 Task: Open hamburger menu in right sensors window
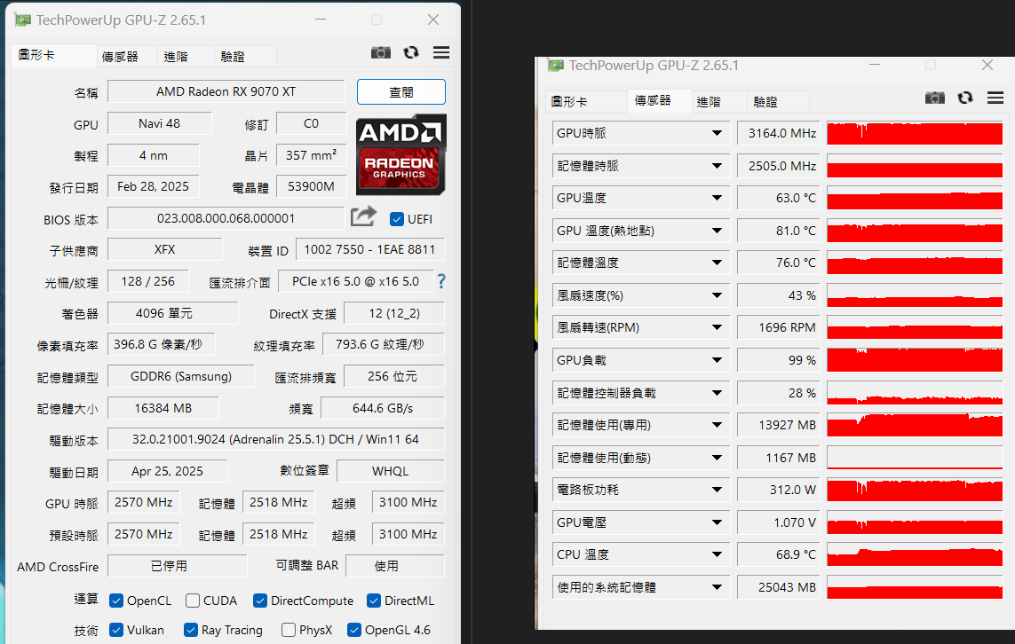pos(995,98)
